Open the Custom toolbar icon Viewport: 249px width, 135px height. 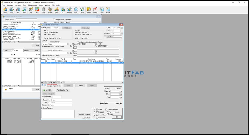(102, 10)
